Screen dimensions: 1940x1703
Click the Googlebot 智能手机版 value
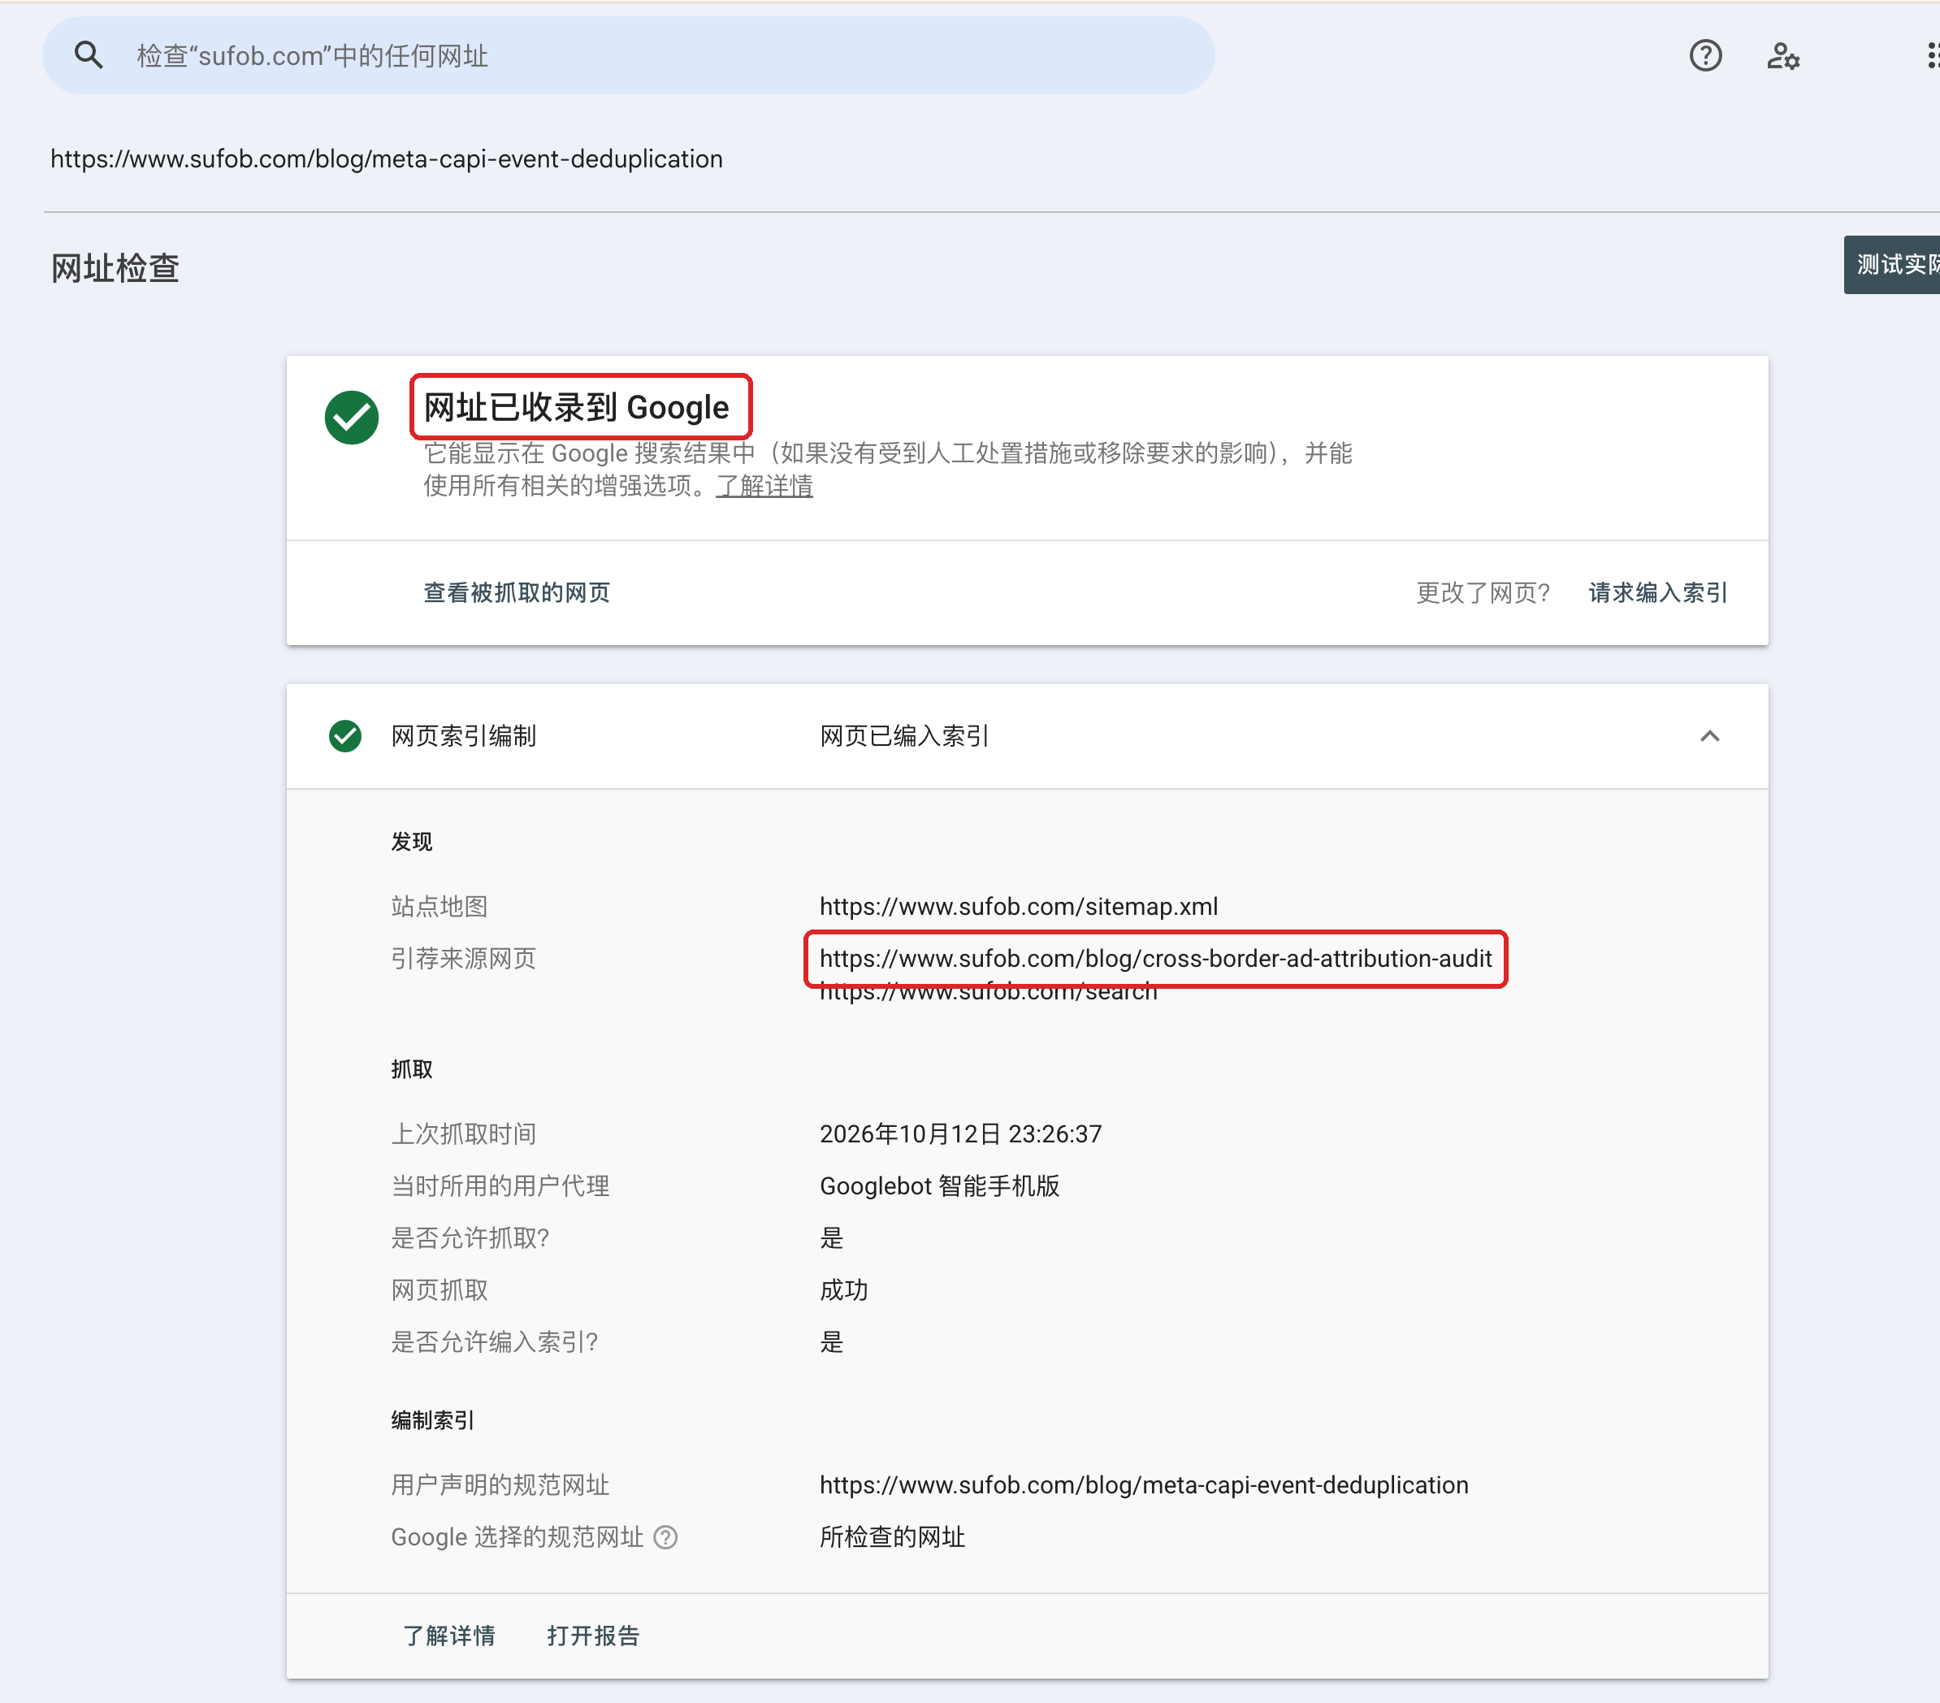coord(940,1185)
